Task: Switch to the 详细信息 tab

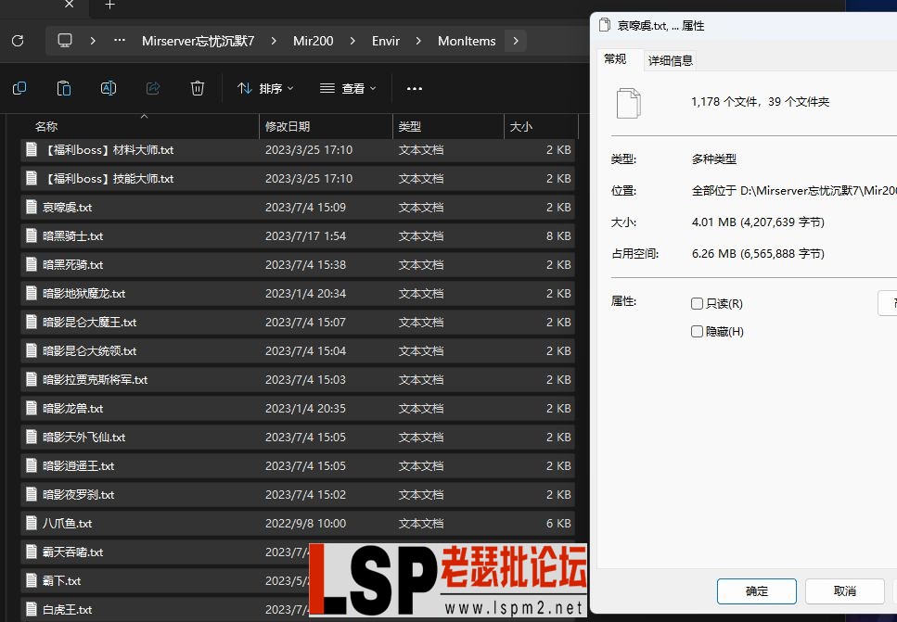Action: pos(671,60)
